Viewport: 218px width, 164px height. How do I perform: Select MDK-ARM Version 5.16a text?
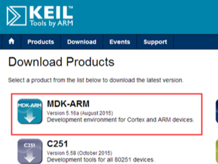pyautogui.click(x=80, y=113)
